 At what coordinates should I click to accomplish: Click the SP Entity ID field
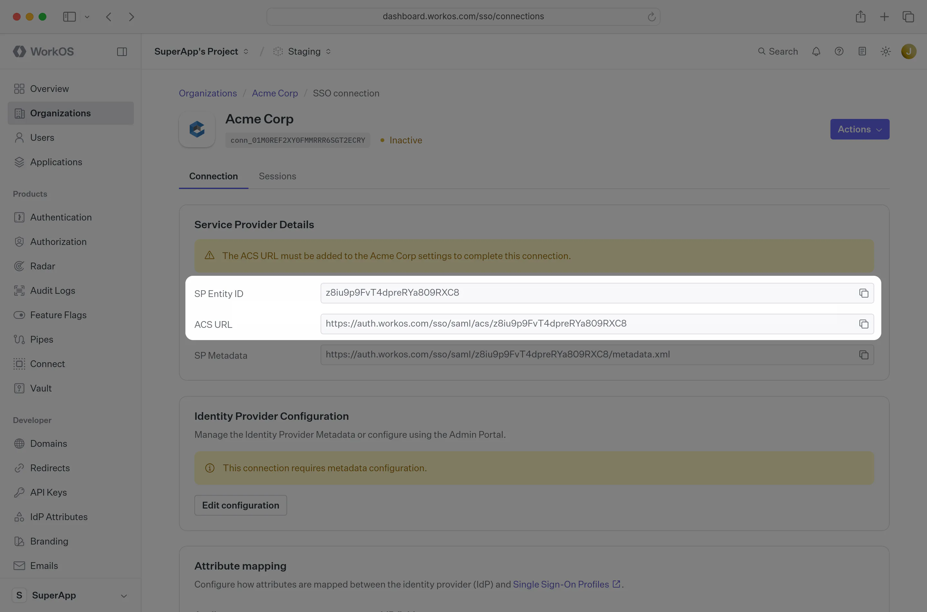(597, 293)
